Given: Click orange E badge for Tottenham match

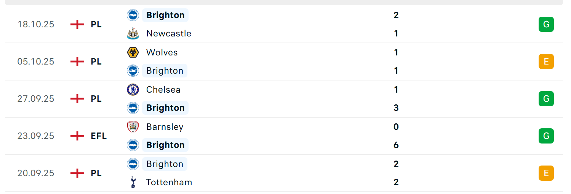Looking at the screenshot, I should tap(546, 173).
